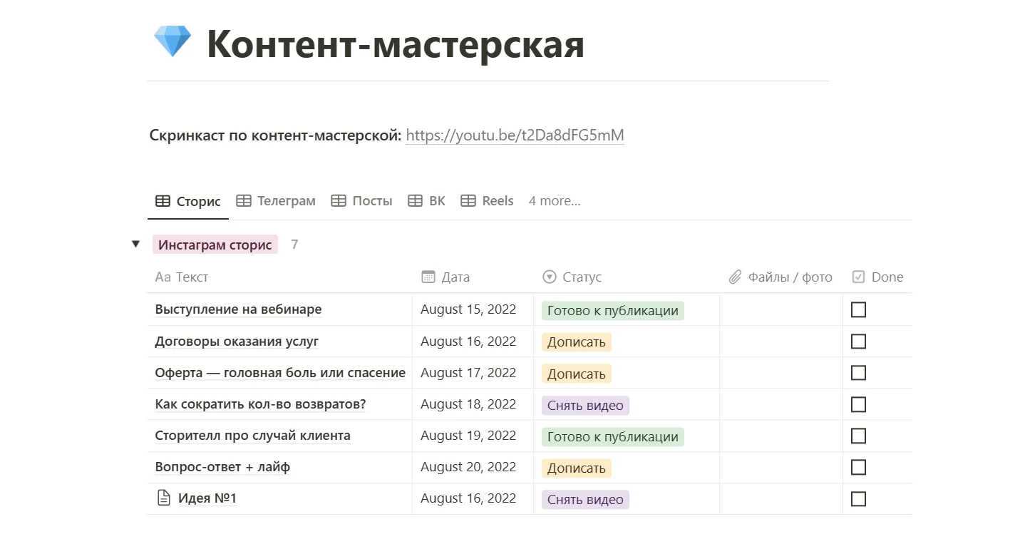Click the August 20, 2022 date cell
Image resolution: width=1020 pixels, height=544 pixels.
(468, 468)
